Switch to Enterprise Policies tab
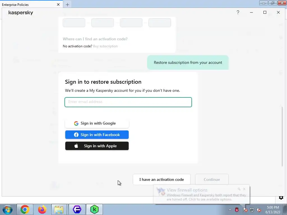This screenshot has width=287, height=215. coord(31,4)
